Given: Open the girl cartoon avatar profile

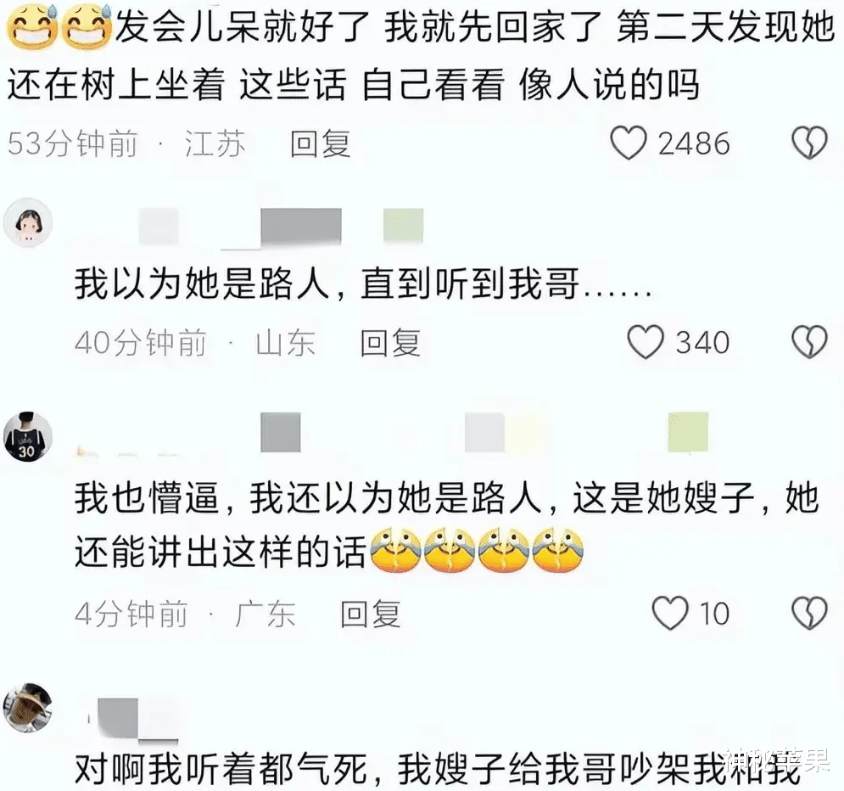Looking at the screenshot, I should pyautogui.click(x=28, y=222).
